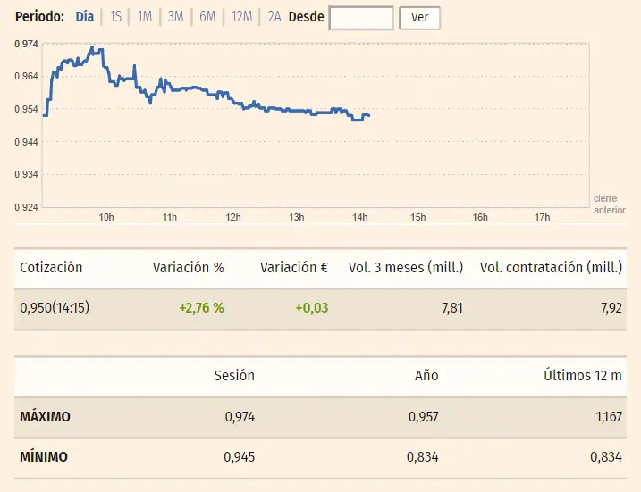This screenshot has height=492, width=641.
Task: Select the Día period tab
Action: tap(84, 17)
